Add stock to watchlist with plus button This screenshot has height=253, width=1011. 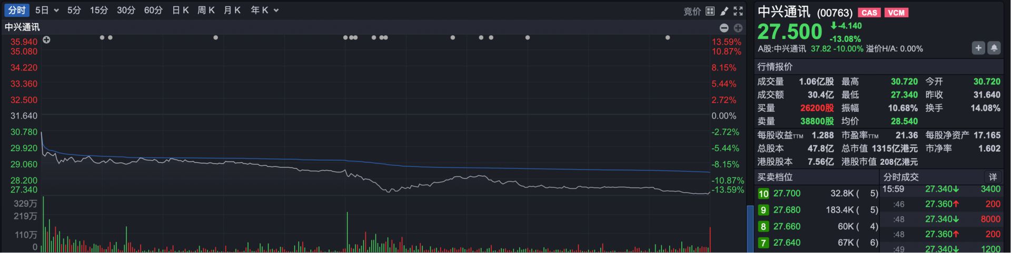coord(978,48)
